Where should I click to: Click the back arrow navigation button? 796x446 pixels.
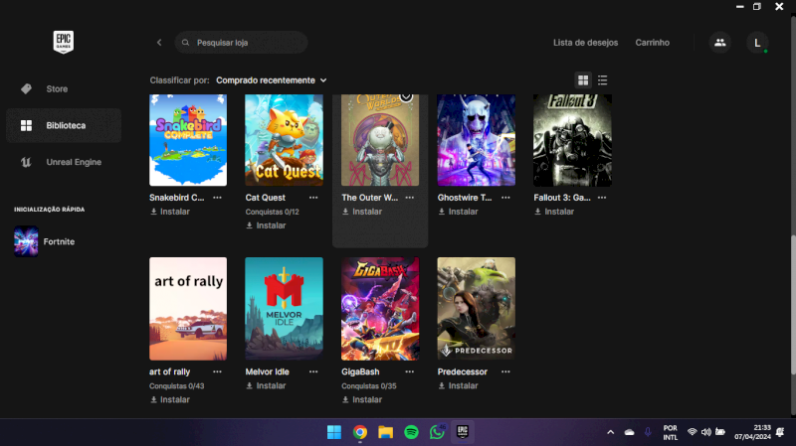pyautogui.click(x=159, y=43)
